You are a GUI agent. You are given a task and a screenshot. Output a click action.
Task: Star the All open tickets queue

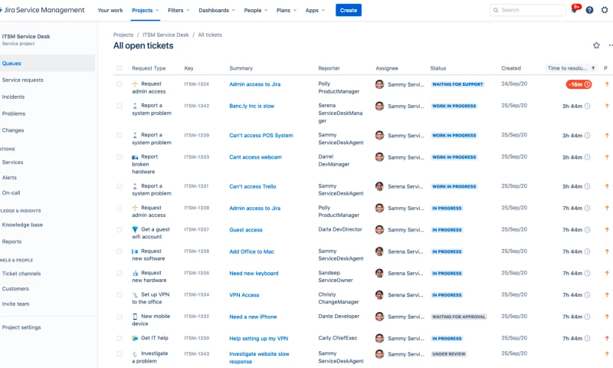point(596,45)
